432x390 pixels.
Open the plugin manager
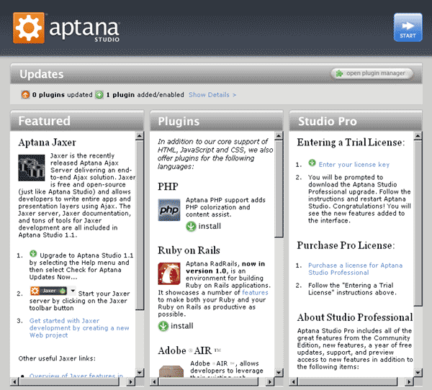pos(372,73)
